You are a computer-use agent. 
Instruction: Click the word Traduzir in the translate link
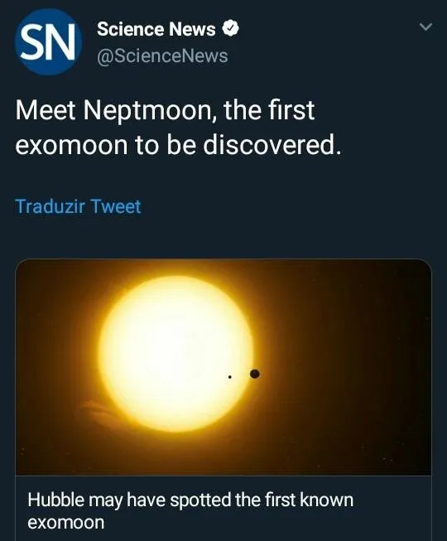click(50, 206)
